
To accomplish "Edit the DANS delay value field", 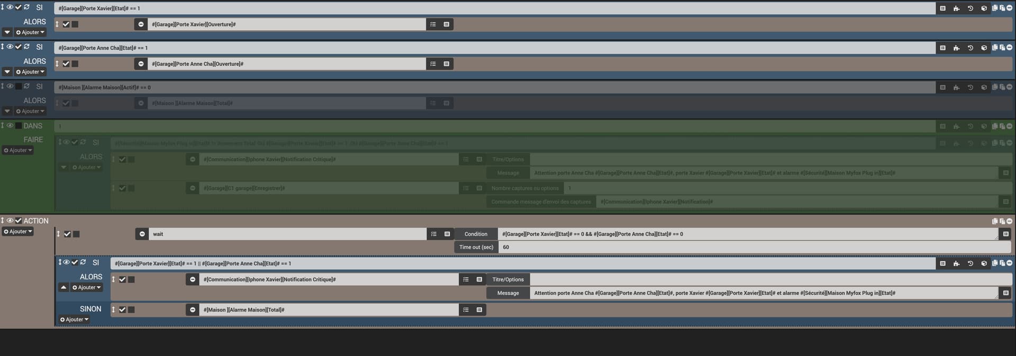I will pos(495,126).
